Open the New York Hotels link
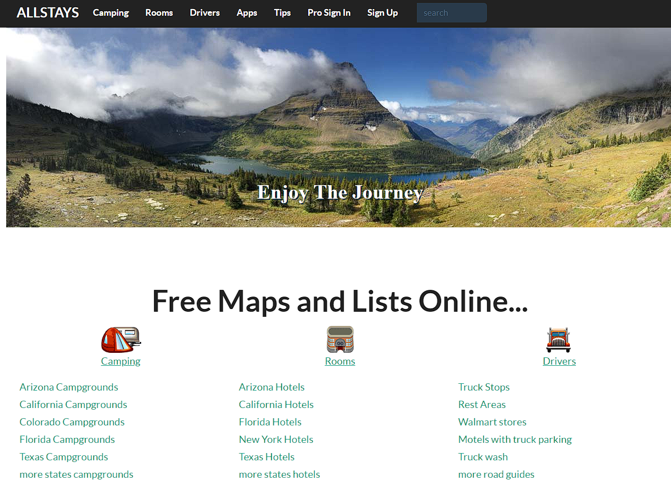Screen dimensions: 671x493 pos(276,440)
